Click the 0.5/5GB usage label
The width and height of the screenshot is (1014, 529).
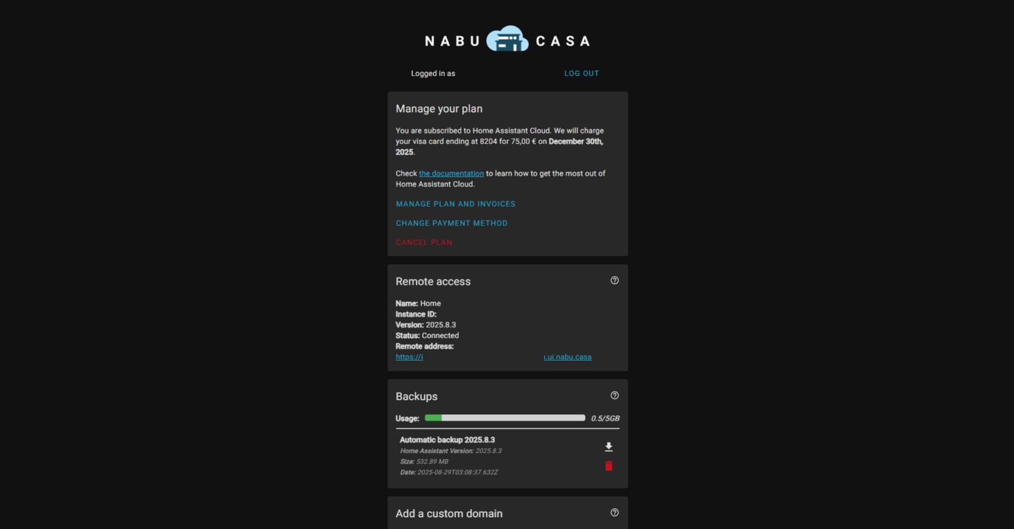[x=605, y=419]
